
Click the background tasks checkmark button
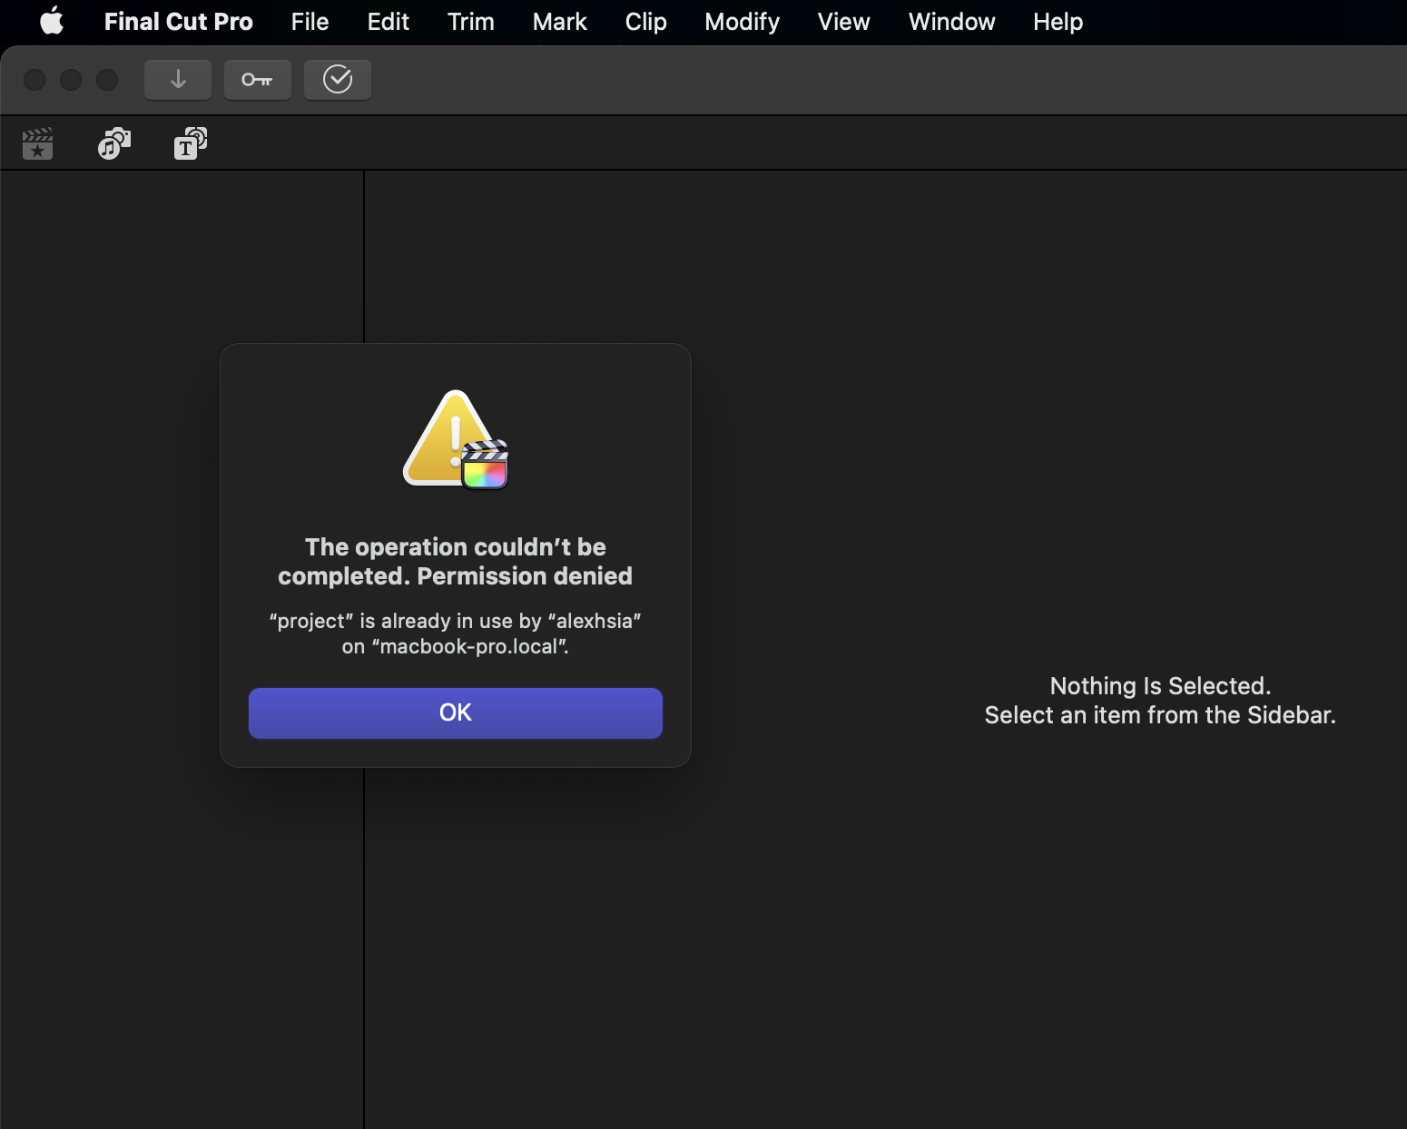(x=338, y=80)
